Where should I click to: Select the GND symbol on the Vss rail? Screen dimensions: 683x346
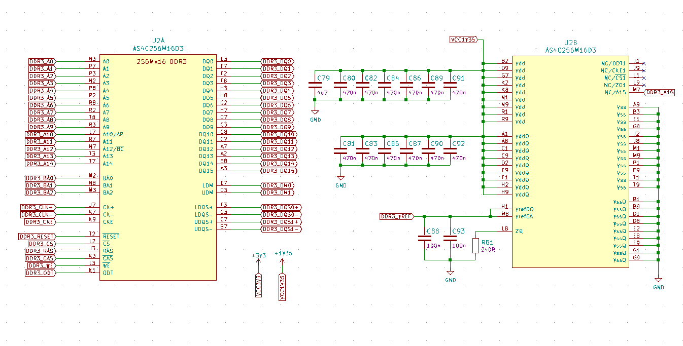[x=658, y=281]
